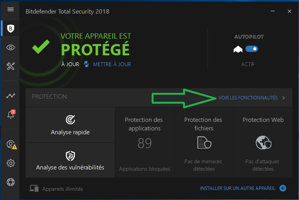Screen dimensions: 299x200
Task: Open Protection des applications tile
Action: click(145, 142)
